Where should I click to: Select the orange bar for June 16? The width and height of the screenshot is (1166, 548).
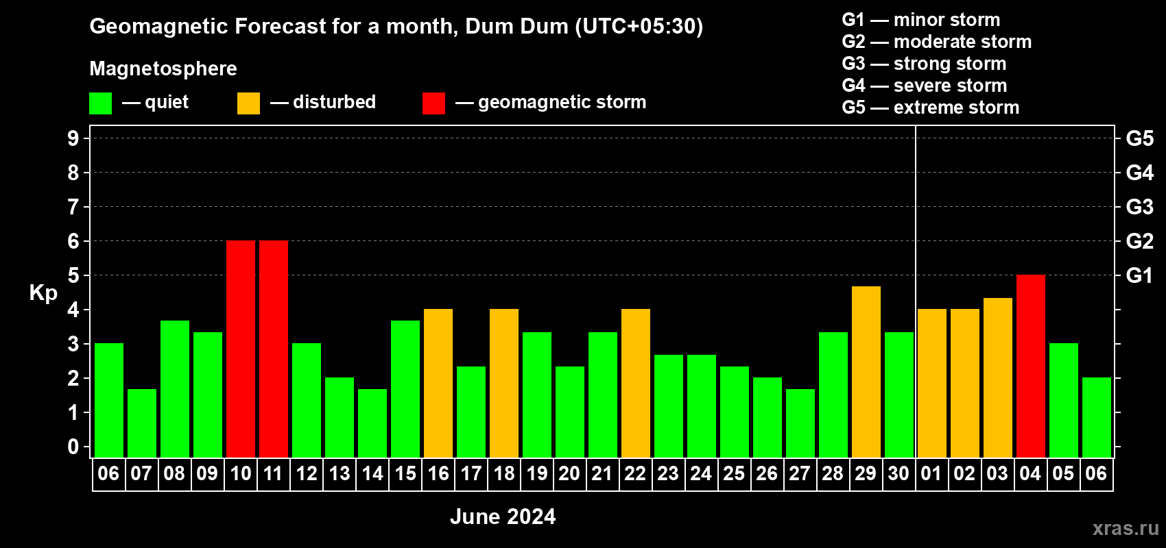tap(438, 384)
